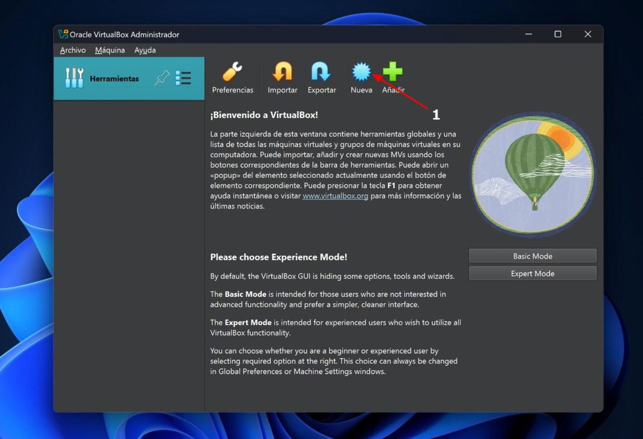Image resolution: width=643 pixels, height=439 pixels.
Task: Open the Máquina menu
Action: [110, 50]
